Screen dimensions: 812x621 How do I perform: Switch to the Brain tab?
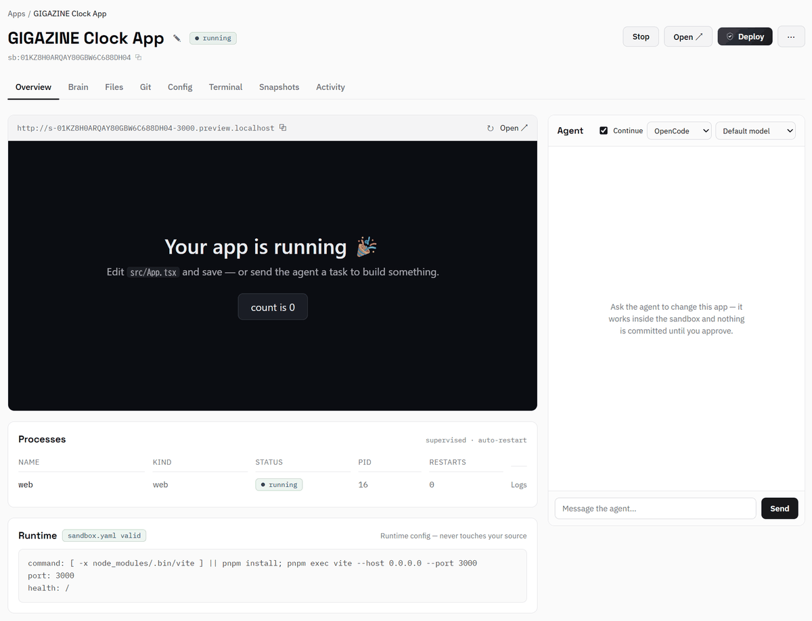[x=78, y=87]
